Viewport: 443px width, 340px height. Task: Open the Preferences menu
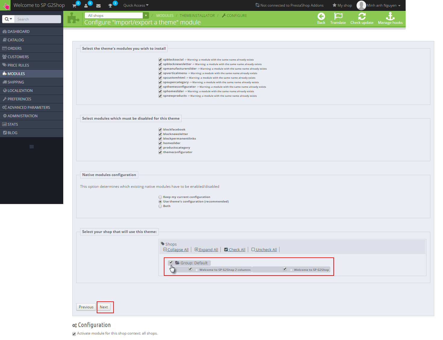pyautogui.click(x=32, y=99)
